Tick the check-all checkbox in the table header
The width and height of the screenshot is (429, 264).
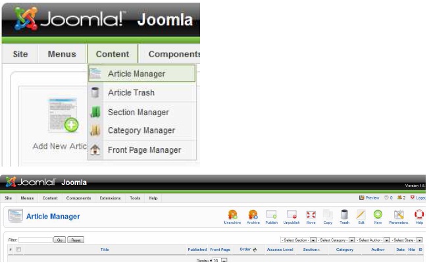[x=18, y=250]
